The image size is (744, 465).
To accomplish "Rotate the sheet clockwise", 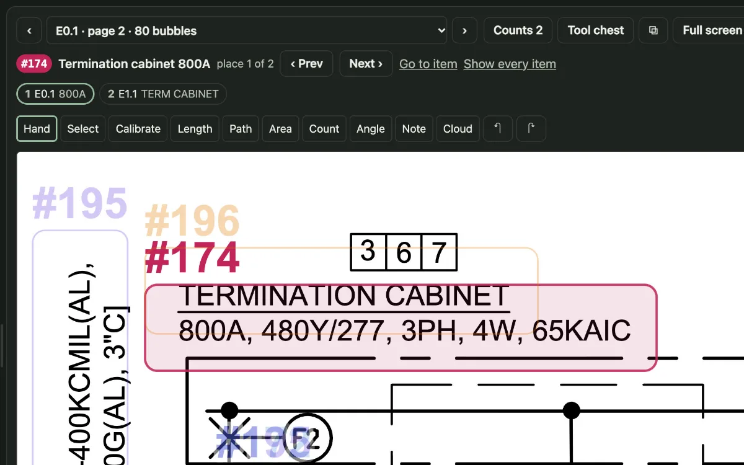I will [x=531, y=129].
